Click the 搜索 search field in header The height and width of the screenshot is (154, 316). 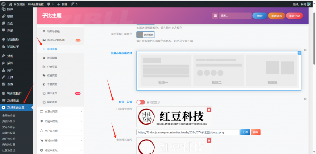tap(235, 16)
